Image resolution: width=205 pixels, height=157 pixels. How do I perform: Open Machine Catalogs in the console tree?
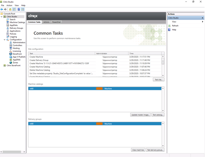[17, 22]
